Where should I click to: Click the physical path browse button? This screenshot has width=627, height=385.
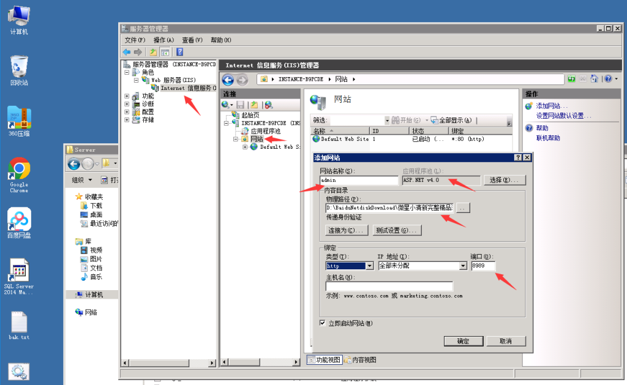tap(463, 208)
